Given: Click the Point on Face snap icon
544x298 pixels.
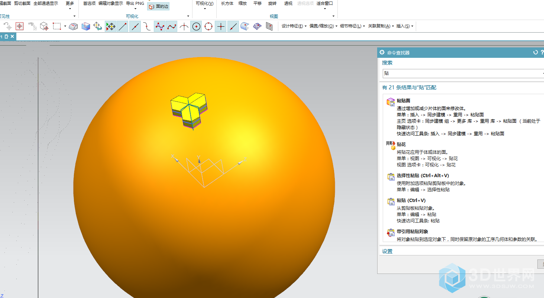Looking at the screenshot, I should (x=245, y=26).
